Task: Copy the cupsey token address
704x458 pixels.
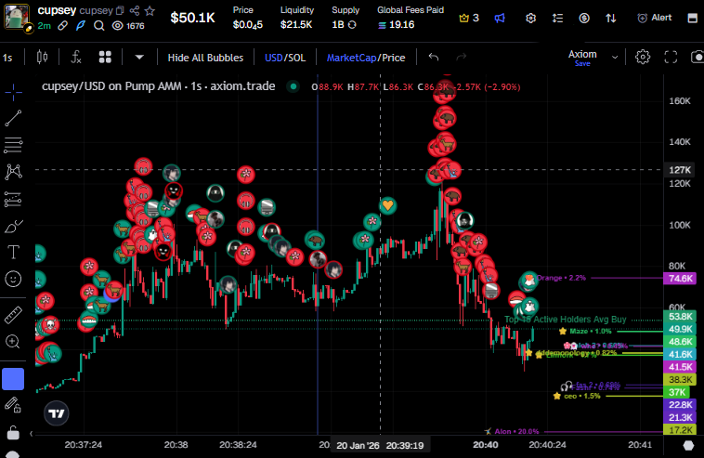Action: (x=120, y=10)
